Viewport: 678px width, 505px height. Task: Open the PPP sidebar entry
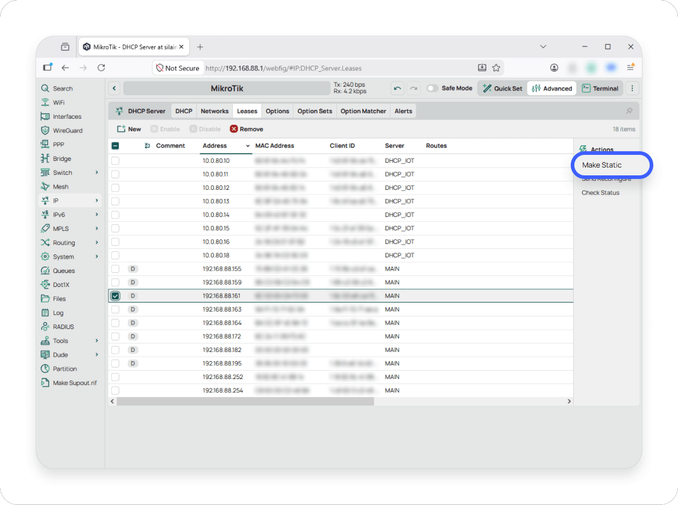[x=52, y=145]
